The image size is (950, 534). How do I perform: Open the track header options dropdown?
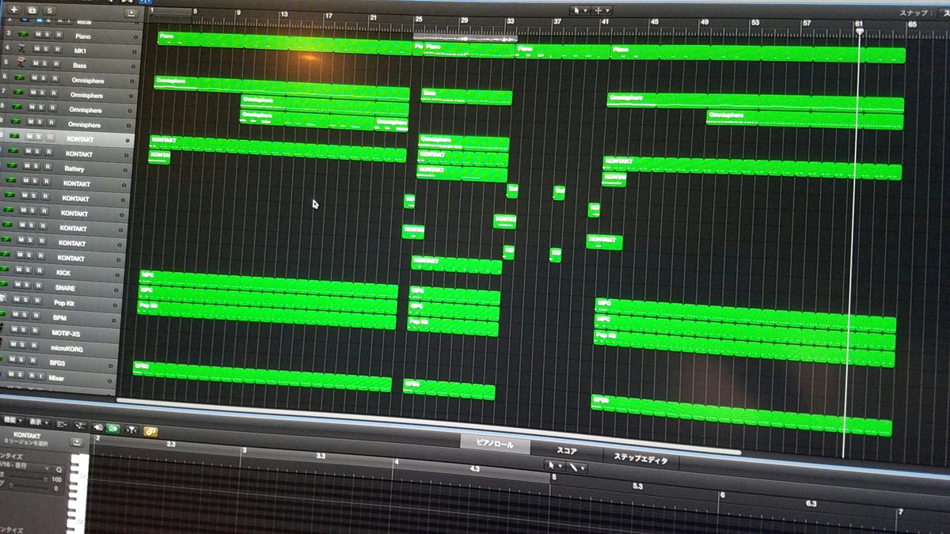click(131, 13)
